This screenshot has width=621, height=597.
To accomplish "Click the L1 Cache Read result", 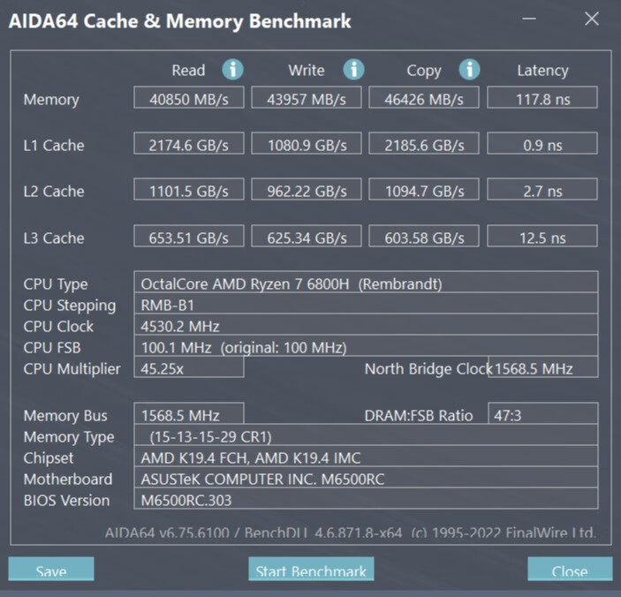I will point(189,145).
